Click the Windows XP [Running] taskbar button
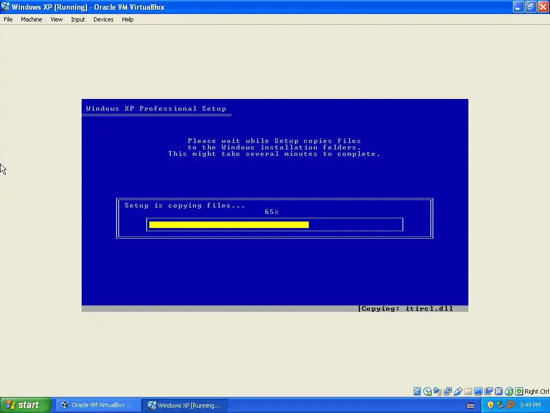550x413 pixels. tap(185, 405)
